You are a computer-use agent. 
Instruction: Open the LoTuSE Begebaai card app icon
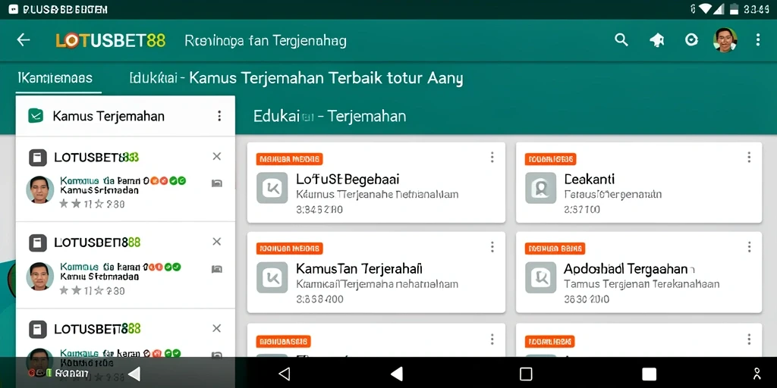click(x=272, y=188)
